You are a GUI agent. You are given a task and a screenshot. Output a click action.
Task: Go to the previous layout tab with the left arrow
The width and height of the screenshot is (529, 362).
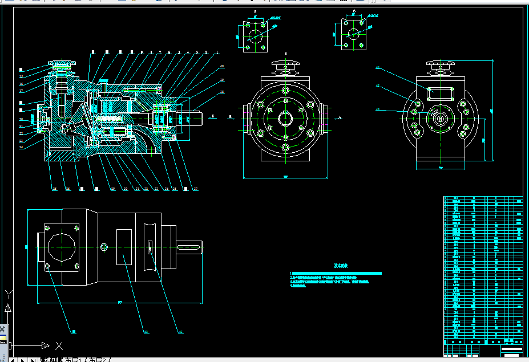13,360
